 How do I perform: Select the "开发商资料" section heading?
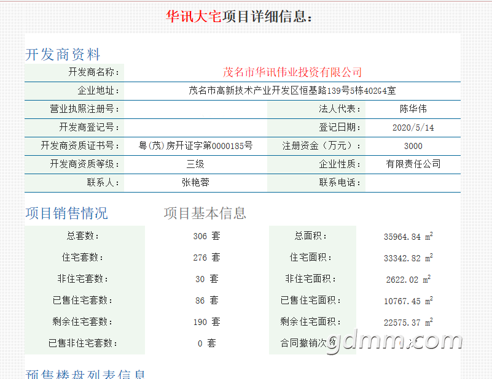click(x=63, y=55)
